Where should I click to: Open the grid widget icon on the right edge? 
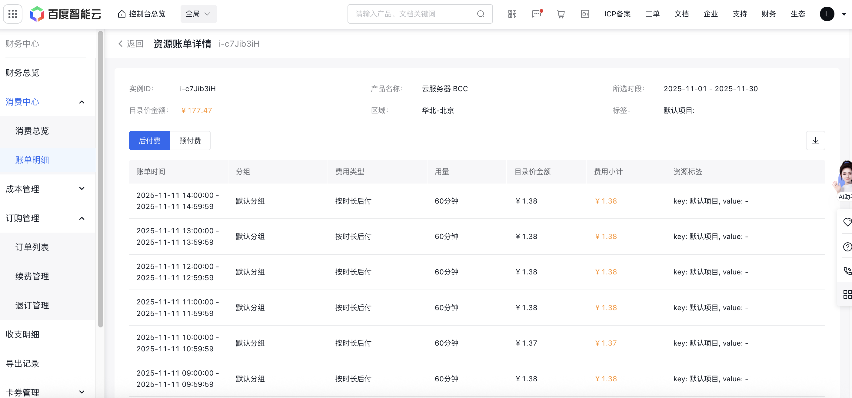[x=847, y=294]
